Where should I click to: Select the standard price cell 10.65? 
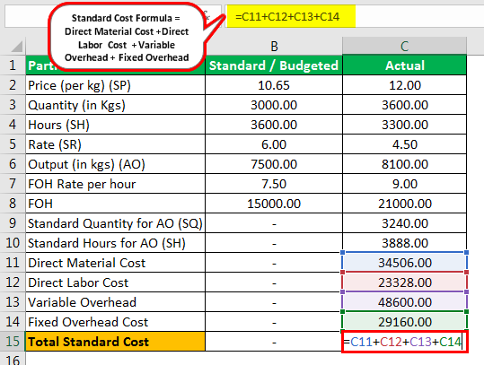coord(274,85)
